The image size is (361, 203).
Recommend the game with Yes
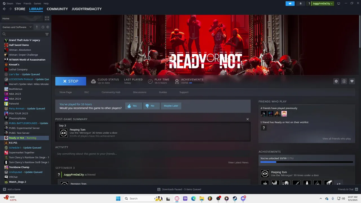[134, 106]
